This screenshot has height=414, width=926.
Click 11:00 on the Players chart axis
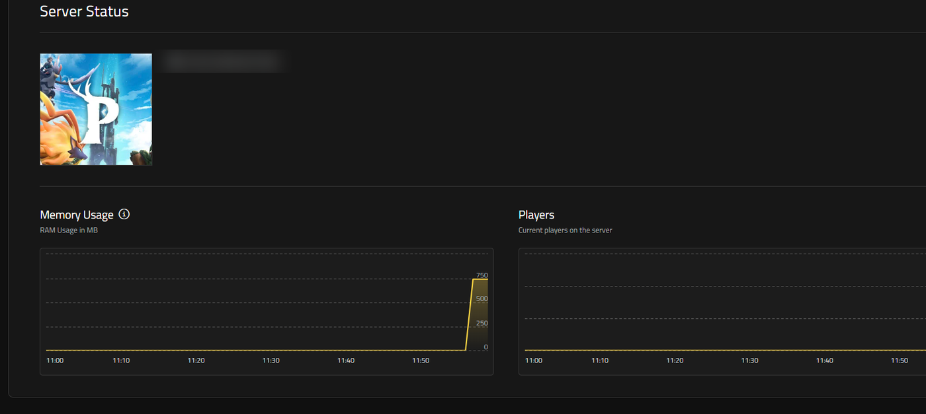(534, 361)
